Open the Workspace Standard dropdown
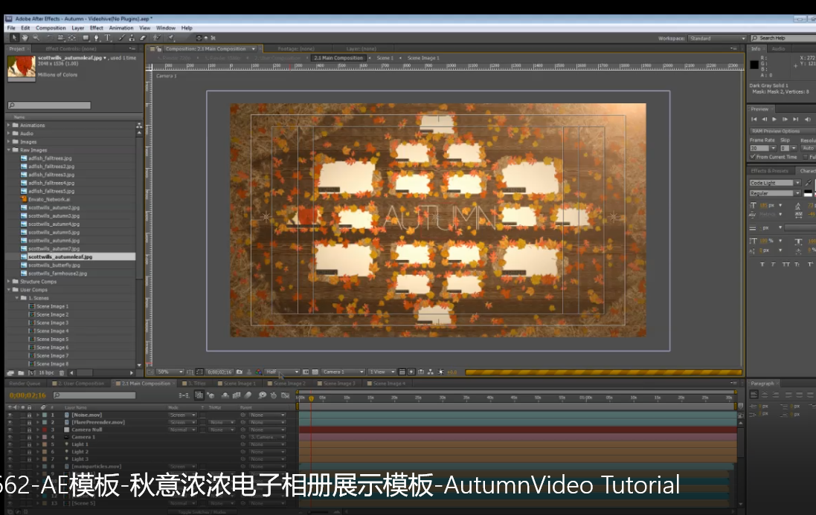Viewport: 816px width, 515px height. [717, 39]
